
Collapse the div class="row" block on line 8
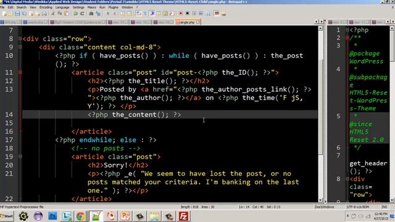[20, 39]
